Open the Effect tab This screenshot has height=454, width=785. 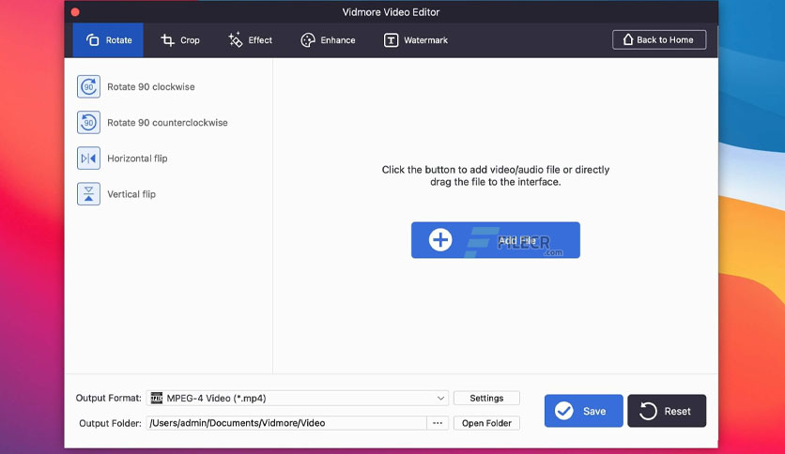[x=251, y=40]
